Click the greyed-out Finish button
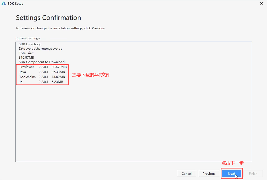 [x=253, y=173]
